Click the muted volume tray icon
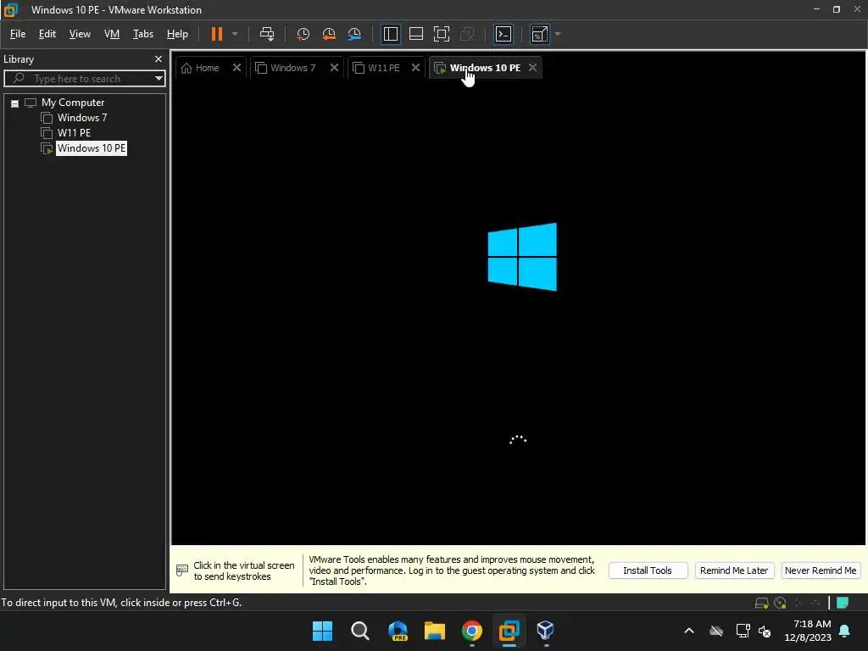Screen dimensions: 868x651 [x=765, y=631]
